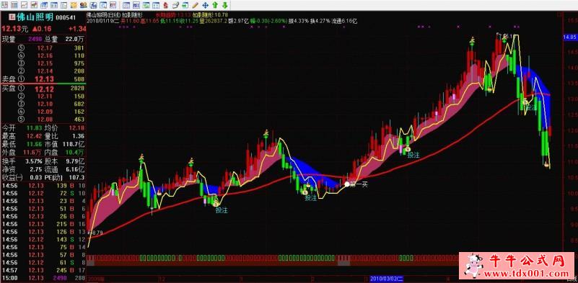The image size is (578, 283).
Task: Click the 第一买 white dot marker on chart
Action: pyautogui.click(x=347, y=184)
